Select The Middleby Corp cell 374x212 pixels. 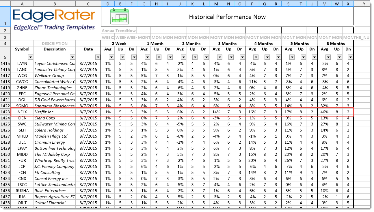coord(55,154)
